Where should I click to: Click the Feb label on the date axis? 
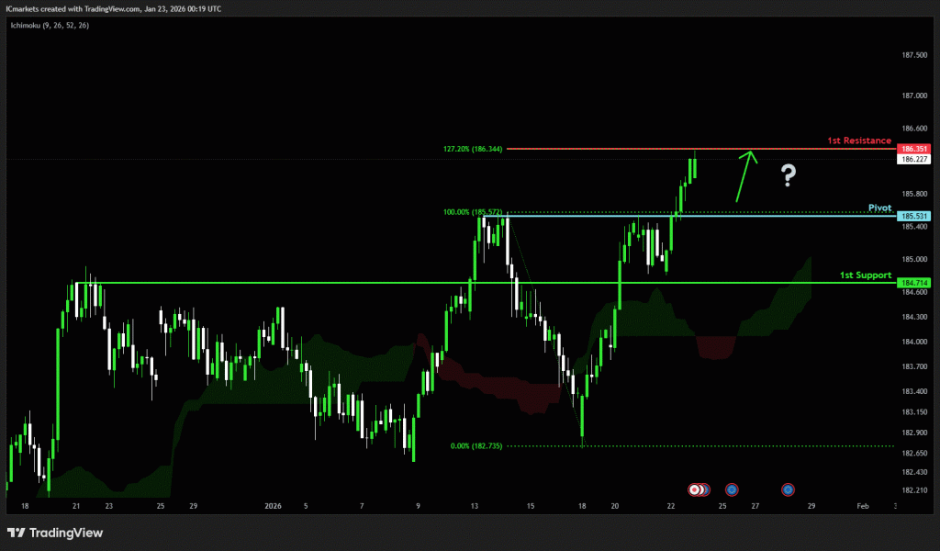[x=862, y=506]
